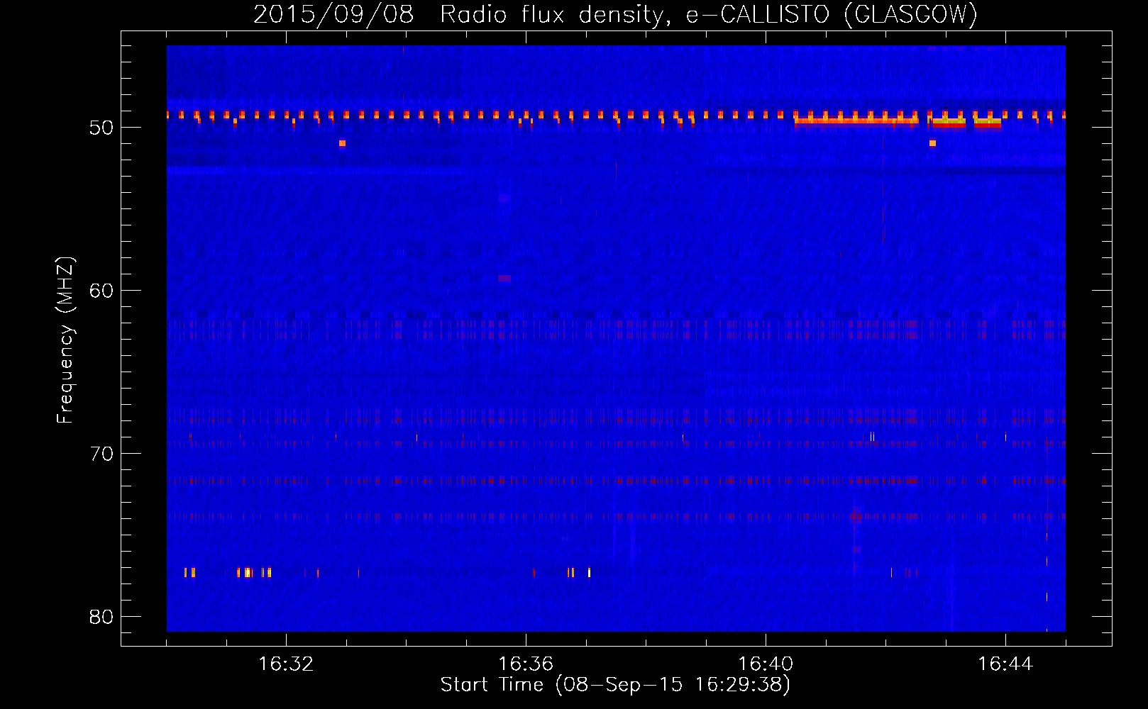Image resolution: width=1148 pixels, height=709 pixels.
Task: Click the 70 frequency tick label
Action: [101, 454]
